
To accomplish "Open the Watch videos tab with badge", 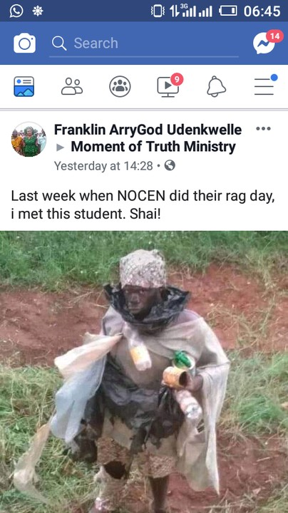I will tap(170, 85).
